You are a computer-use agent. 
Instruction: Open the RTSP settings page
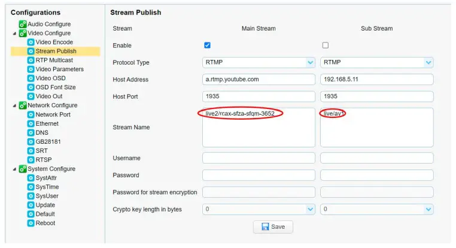click(44, 160)
